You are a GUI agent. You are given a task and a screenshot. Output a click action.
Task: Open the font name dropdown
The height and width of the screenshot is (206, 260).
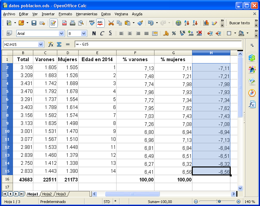pyautogui.click(x=61, y=33)
